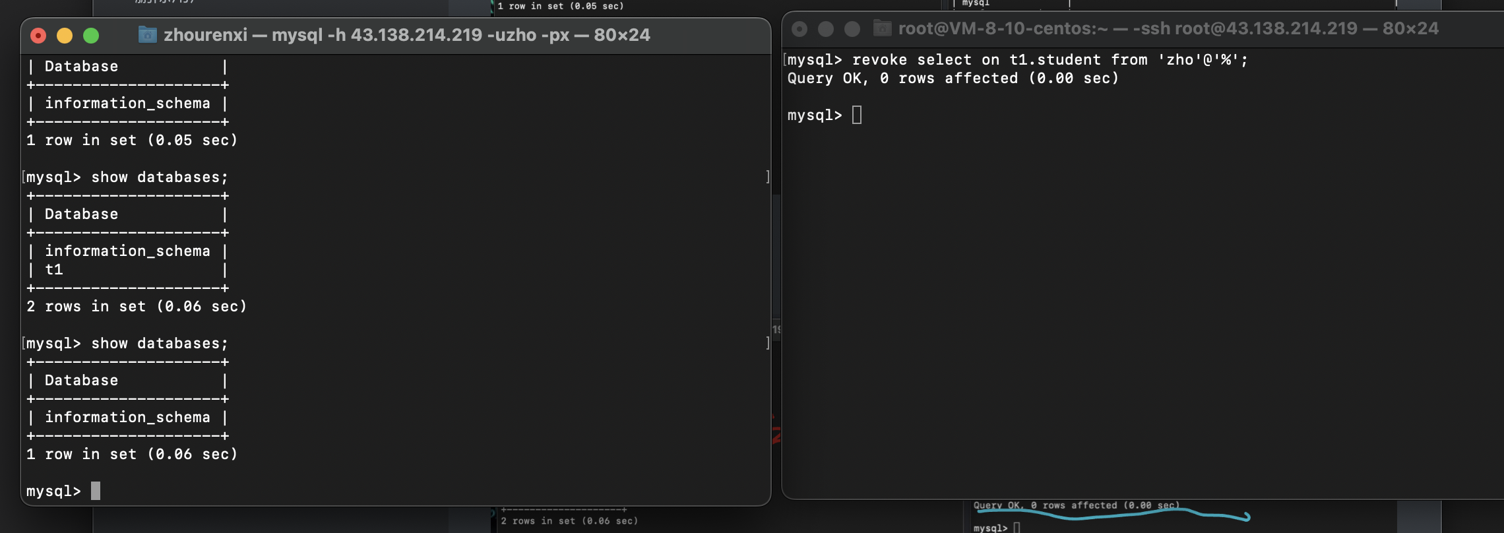1504x533 pixels.
Task: Click '2 rows in set (0.06 sec)' in the zhourenxi window
Action: pos(137,307)
